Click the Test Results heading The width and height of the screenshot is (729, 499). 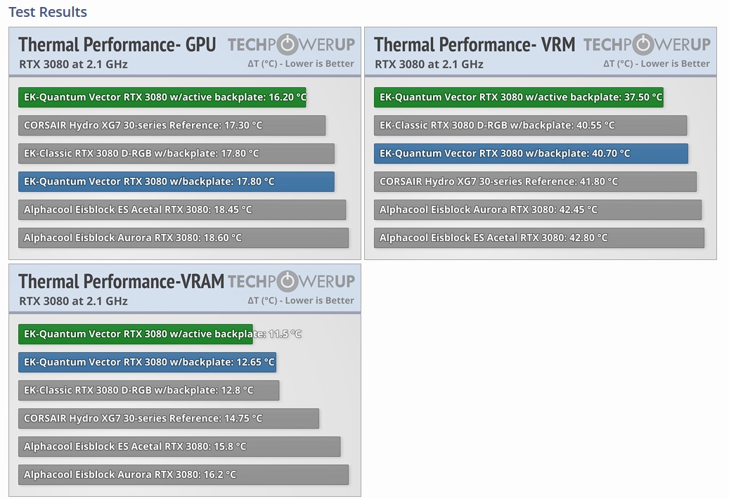tap(48, 12)
